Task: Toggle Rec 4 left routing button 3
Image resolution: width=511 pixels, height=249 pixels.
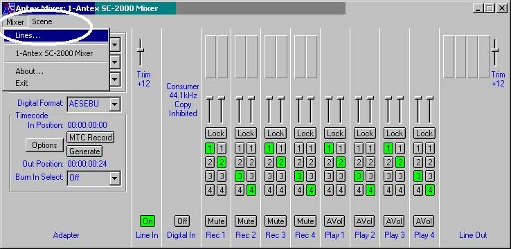Action: click(x=300, y=176)
